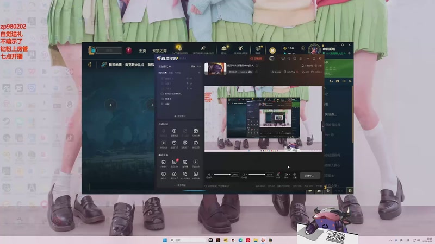The image size is (435, 244).
Task: Click the red alert icon in League client
Action: 129,50
